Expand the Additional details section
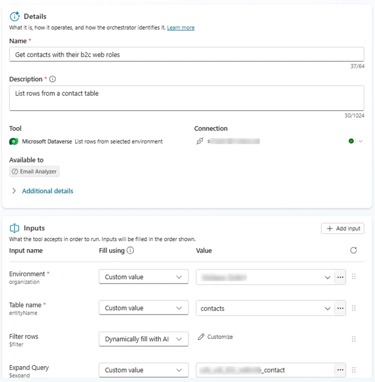The width and height of the screenshot is (375, 382). (x=47, y=191)
